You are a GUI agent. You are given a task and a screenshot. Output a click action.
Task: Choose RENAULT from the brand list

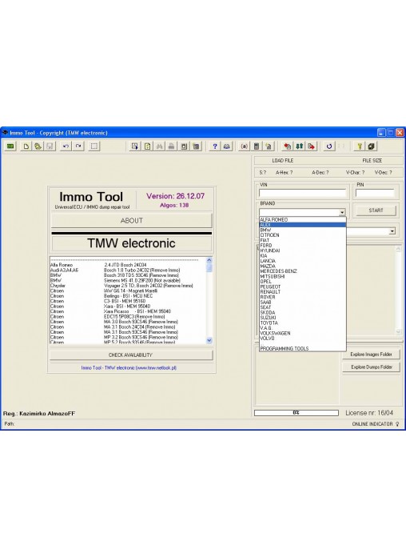pos(303,291)
